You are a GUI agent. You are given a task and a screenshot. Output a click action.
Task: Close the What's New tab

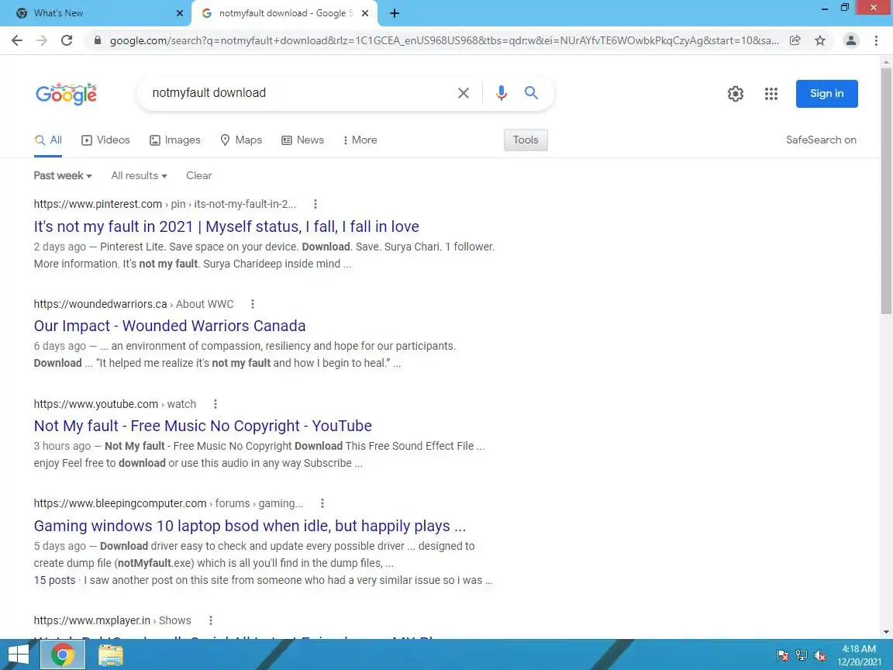(x=179, y=13)
